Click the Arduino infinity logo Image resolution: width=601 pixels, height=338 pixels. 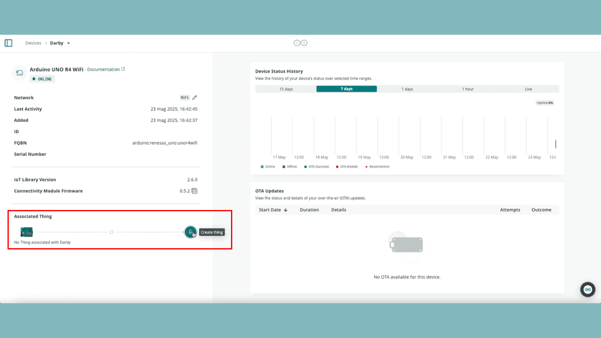tap(300, 43)
